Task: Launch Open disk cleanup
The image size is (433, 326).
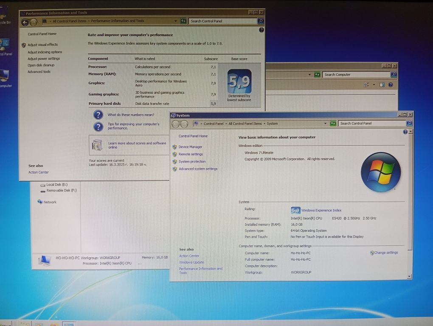Action: pos(41,65)
